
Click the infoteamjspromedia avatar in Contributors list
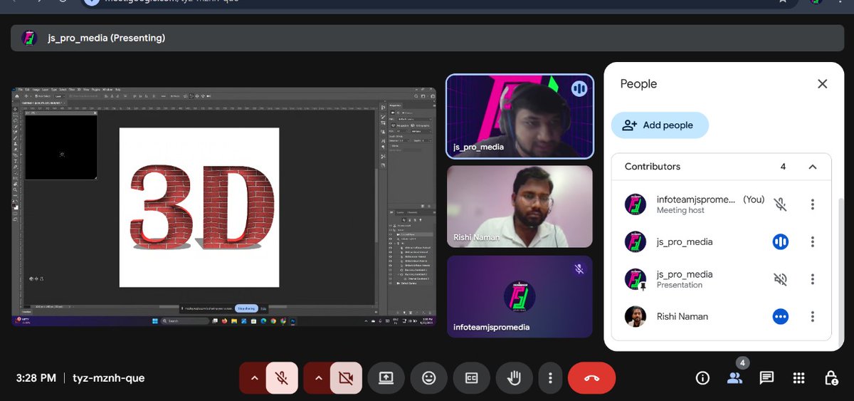coord(636,204)
